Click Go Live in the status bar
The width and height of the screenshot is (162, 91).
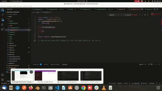[x=144, y=83]
